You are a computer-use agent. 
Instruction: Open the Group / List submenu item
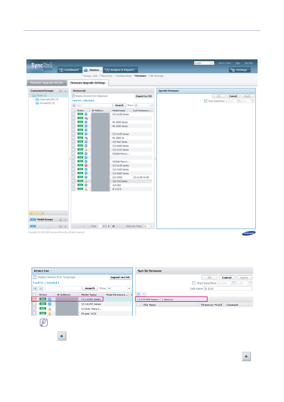point(90,76)
